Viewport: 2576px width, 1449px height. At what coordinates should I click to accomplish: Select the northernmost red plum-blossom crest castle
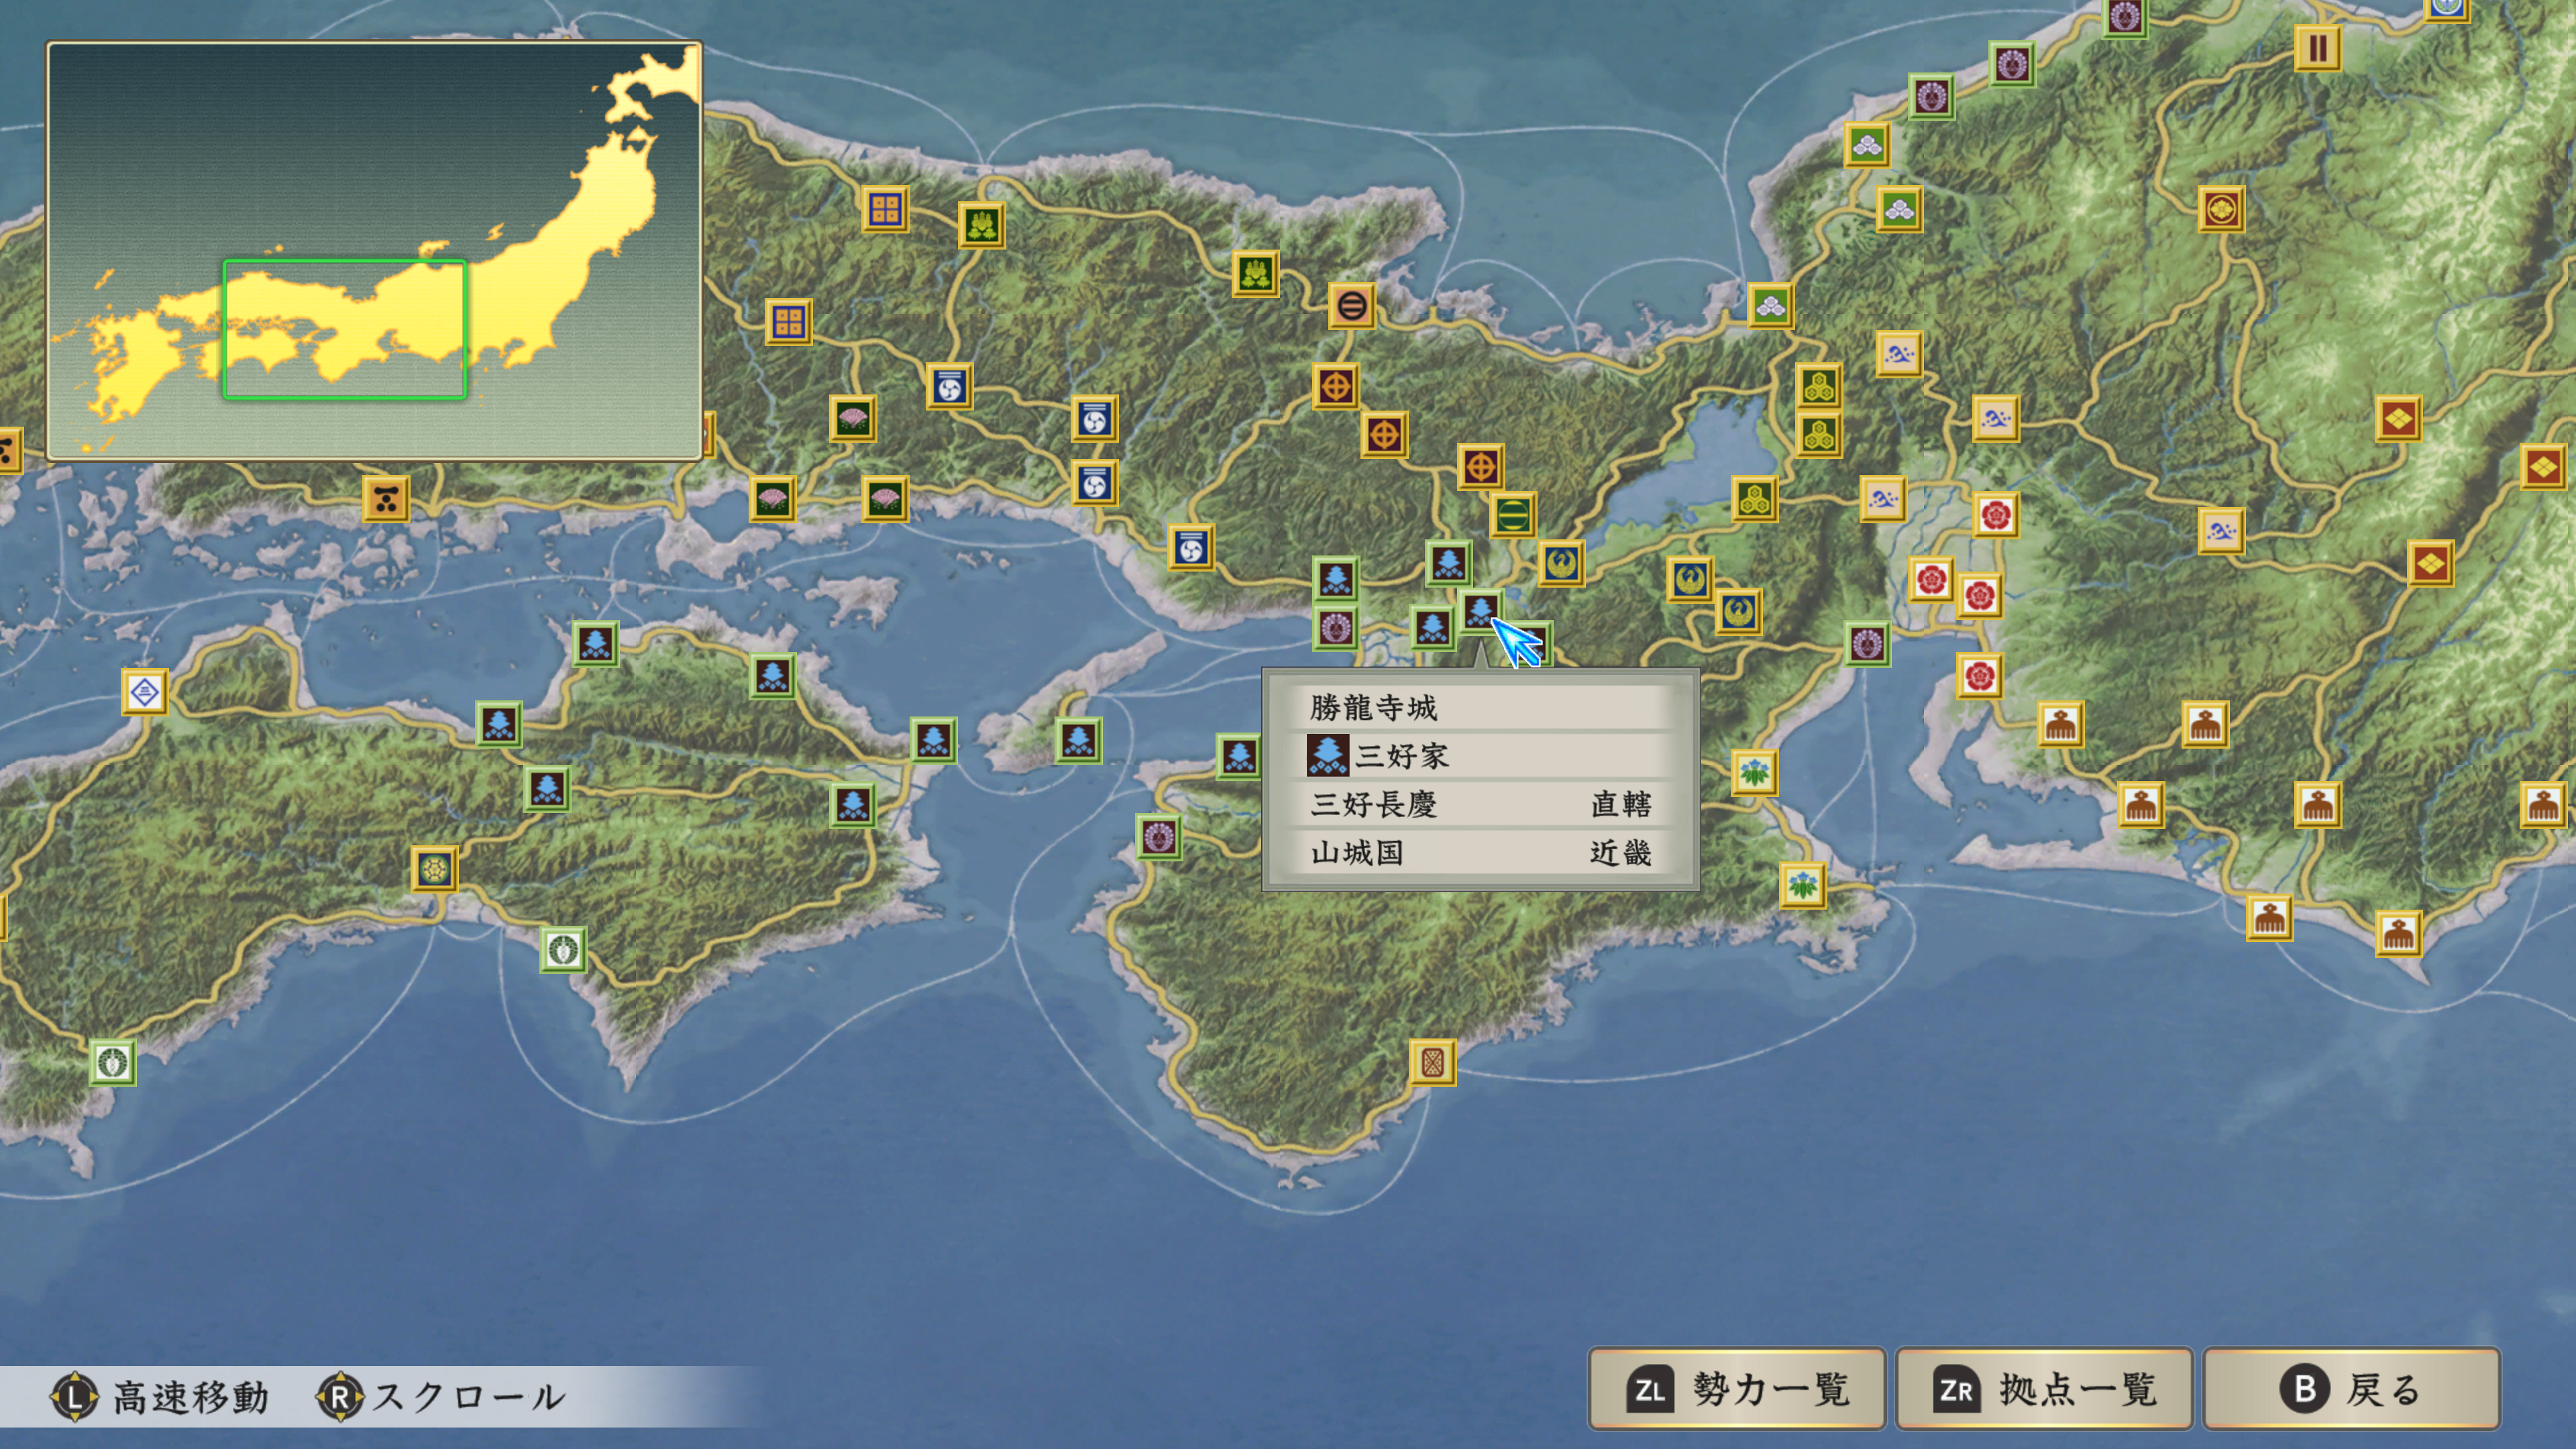pos(1996,515)
